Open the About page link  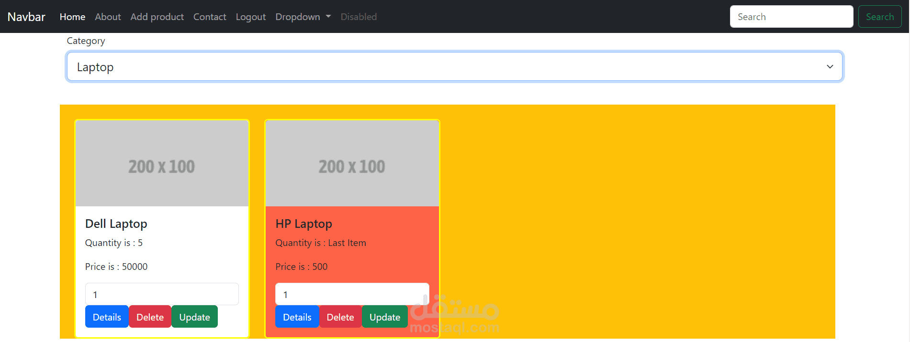[x=108, y=17]
